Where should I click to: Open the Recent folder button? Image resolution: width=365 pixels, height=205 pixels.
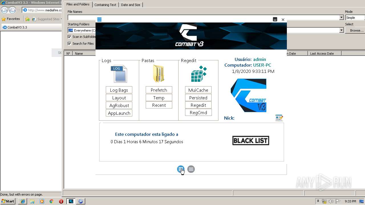coord(159,105)
